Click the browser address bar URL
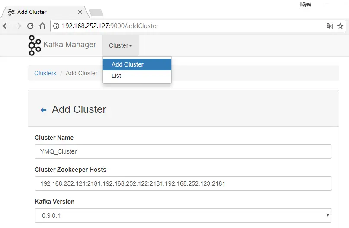This screenshot has width=349, height=228. click(110, 26)
